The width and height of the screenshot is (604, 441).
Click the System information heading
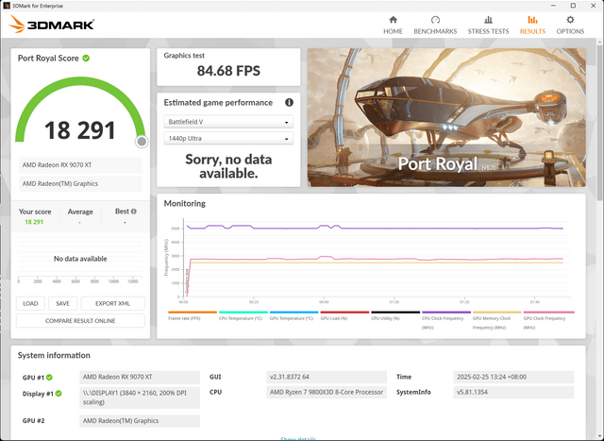(x=54, y=355)
